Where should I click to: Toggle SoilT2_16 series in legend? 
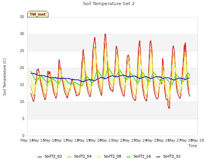139,156
